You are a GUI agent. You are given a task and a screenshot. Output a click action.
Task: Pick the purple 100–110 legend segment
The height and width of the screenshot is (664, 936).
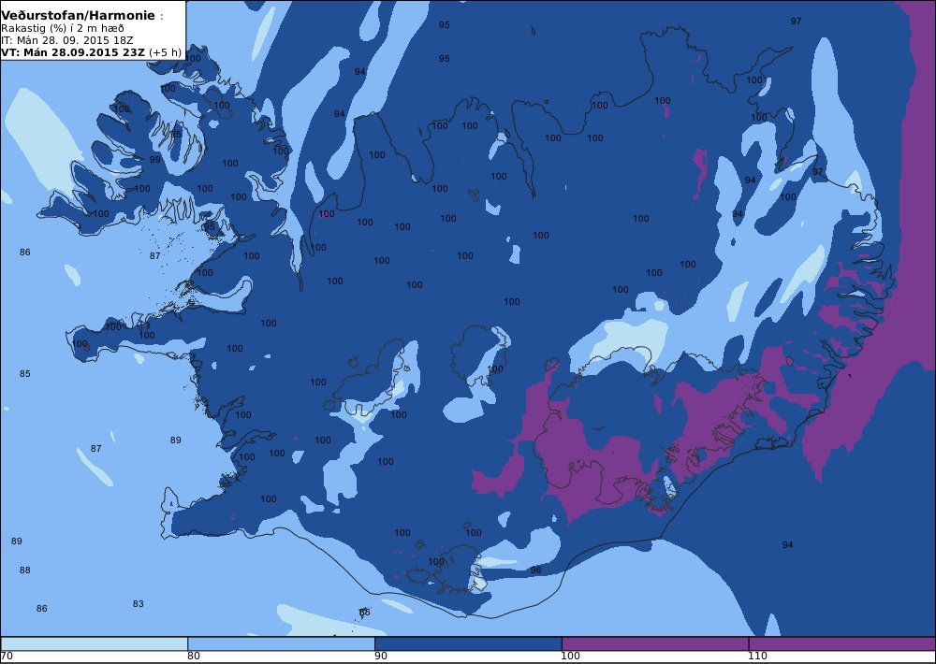pyautogui.click(x=655, y=643)
